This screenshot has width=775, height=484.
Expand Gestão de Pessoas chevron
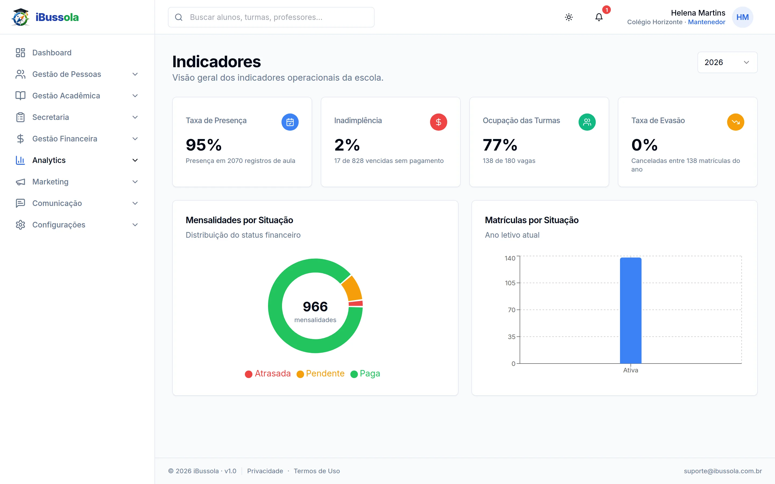(x=135, y=74)
